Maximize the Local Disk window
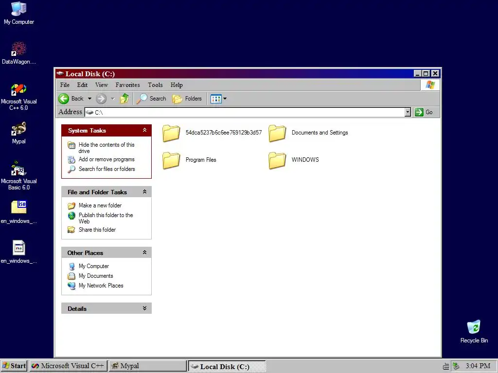The image size is (498, 373). point(426,74)
